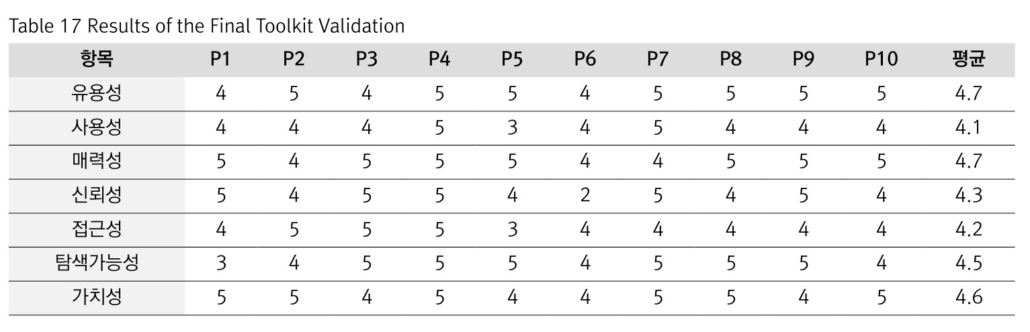Click the P10 column header
This screenshot has height=332, width=1030.
881,59
